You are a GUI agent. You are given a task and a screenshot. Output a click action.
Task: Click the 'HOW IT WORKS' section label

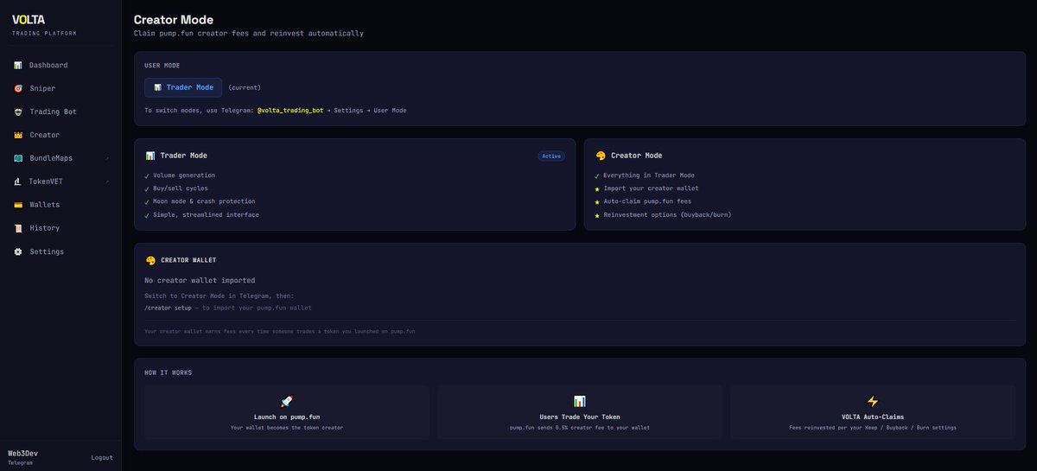[x=169, y=372]
